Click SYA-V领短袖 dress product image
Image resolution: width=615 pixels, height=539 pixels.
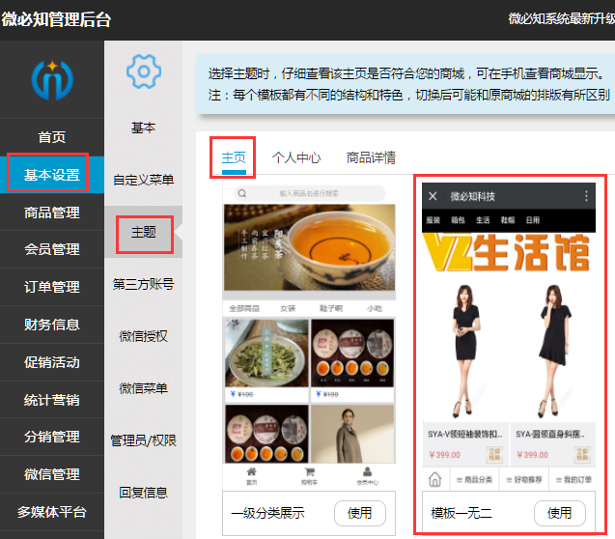[x=465, y=352]
